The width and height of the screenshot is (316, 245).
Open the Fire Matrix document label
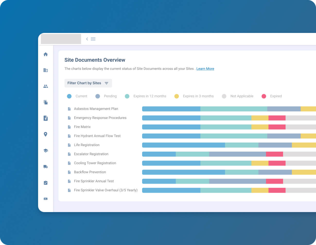pyautogui.click(x=82, y=127)
